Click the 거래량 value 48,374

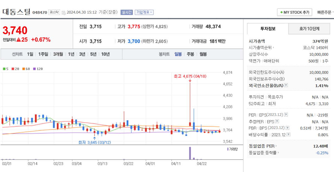213,27
